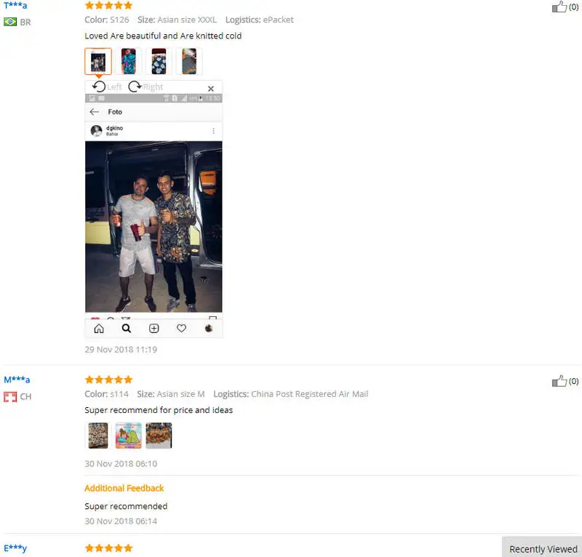582x557 pixels.
Task: Click the Additional Feedback heading
Action: pyautogui.click(x=124, y=488)
